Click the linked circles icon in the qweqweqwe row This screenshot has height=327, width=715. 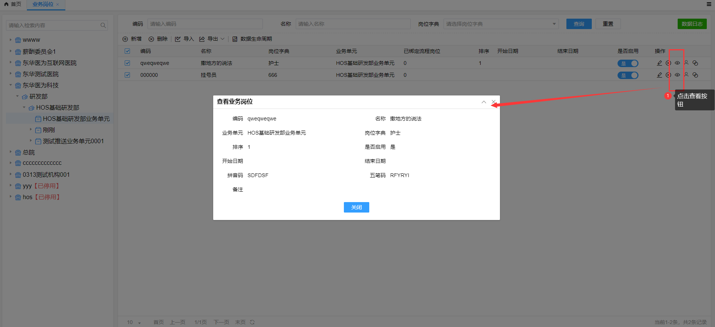click(695, 63)
